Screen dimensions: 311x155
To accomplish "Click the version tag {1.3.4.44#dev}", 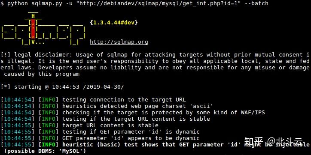I will tap(114, 23).
